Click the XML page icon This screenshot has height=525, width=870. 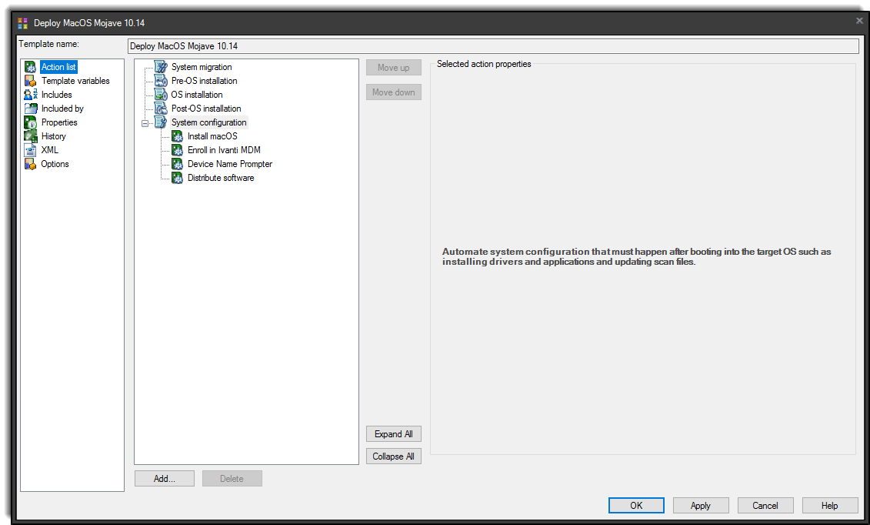32,149
